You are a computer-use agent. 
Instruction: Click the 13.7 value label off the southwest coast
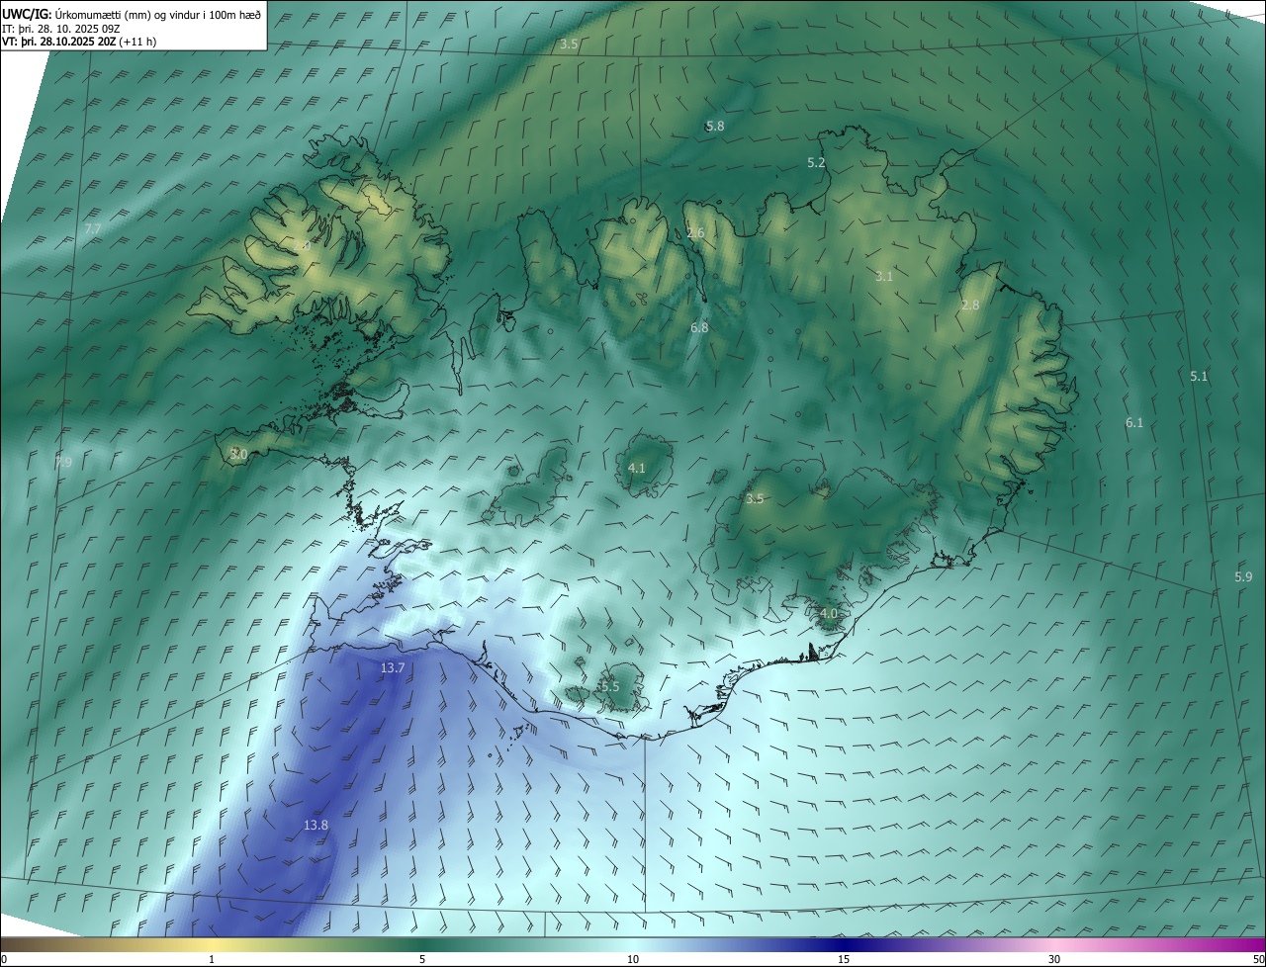tap(393, 668)
